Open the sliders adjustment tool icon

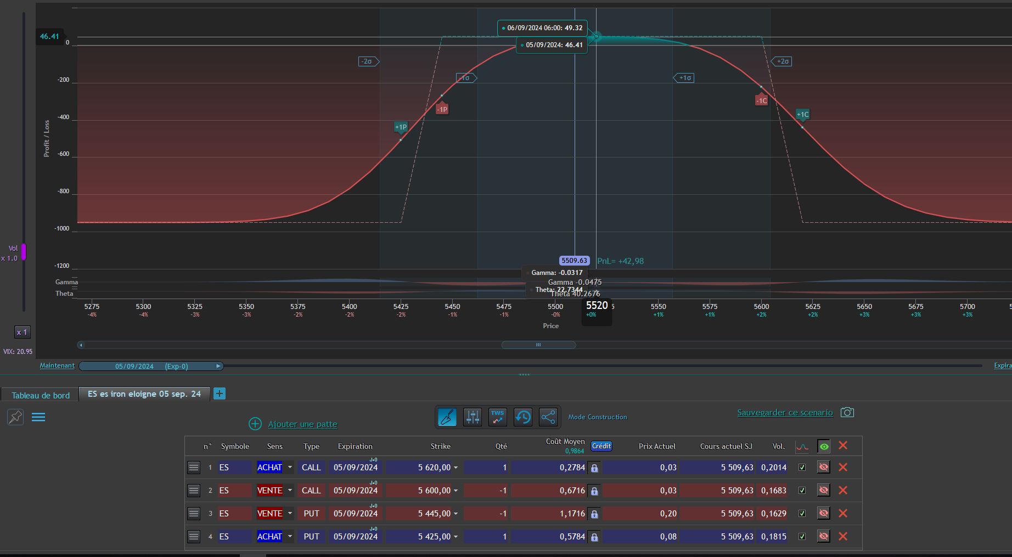point(473,417)
